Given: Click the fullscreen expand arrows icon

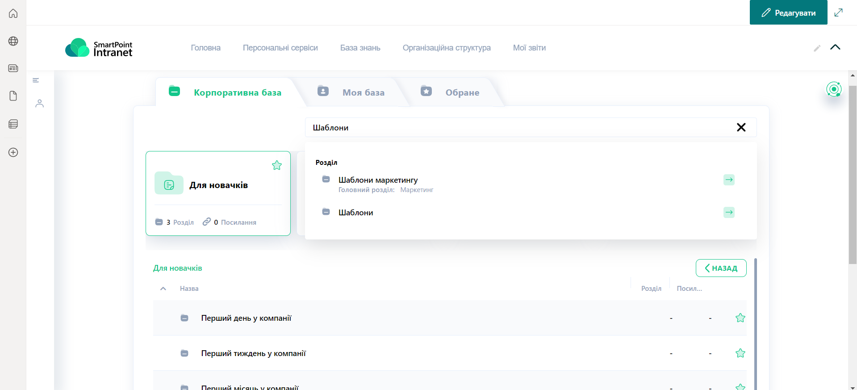Looking at the screenshot, I should coord(838,13).
